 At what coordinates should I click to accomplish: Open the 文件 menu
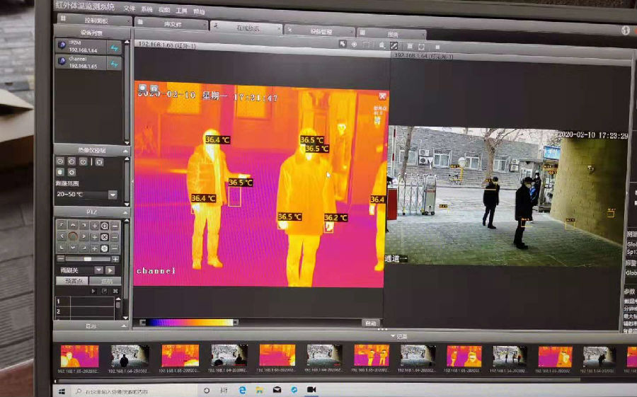point(129,10)
